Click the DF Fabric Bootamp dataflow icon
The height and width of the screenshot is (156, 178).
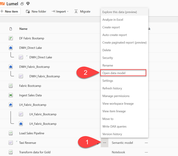tap(11, 38)
